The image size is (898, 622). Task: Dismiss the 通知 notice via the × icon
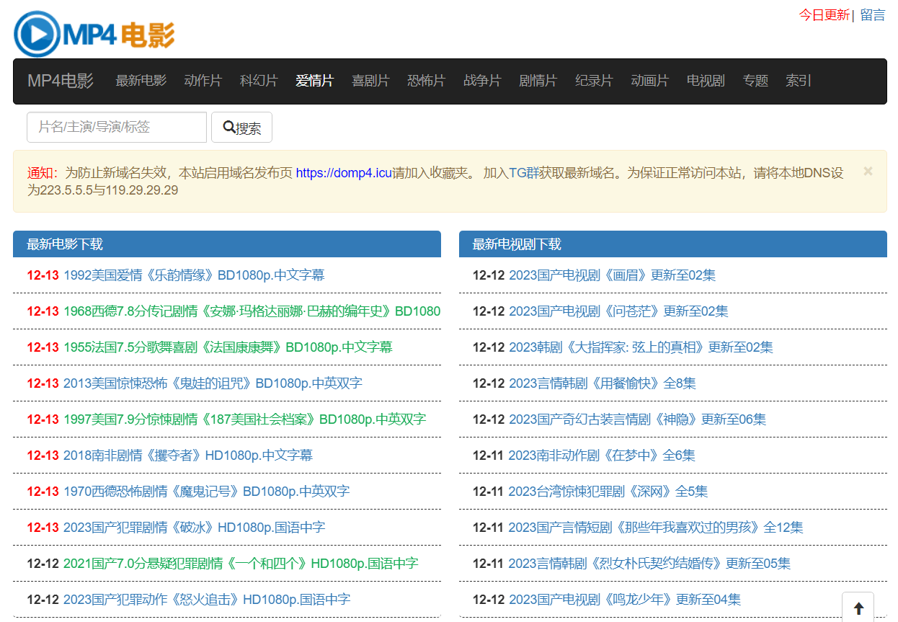(868, 172)
